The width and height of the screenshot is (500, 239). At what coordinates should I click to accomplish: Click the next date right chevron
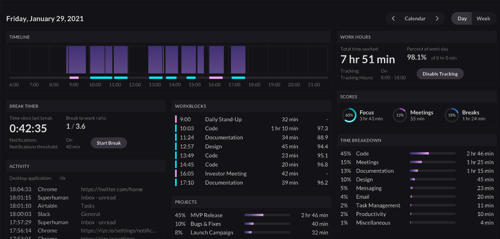pos(437,19)
